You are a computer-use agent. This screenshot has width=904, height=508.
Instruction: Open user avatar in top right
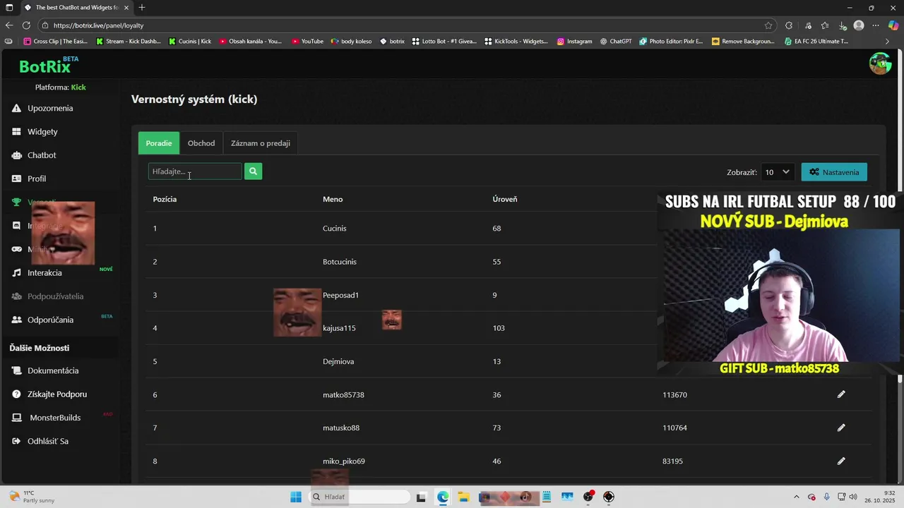880,64
